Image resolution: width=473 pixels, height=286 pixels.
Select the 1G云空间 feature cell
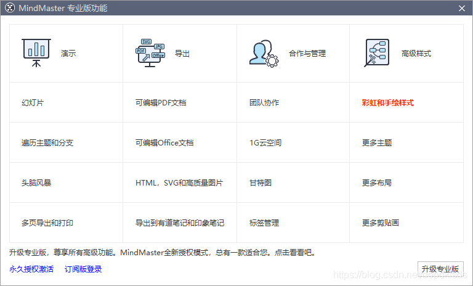[293, 142]
